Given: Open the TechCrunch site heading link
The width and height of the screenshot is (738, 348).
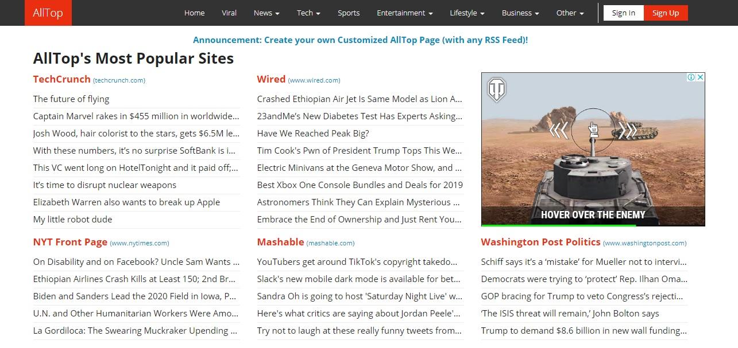Looking at the screenshot, I should 61,80.
